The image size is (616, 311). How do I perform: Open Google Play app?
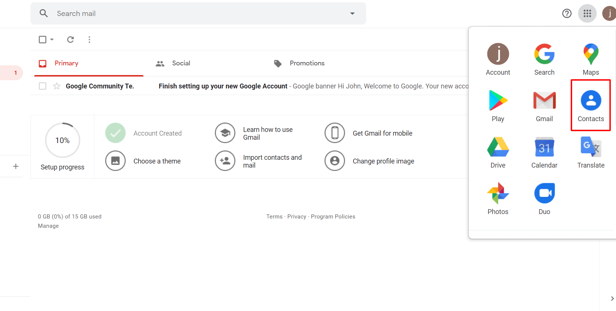pyautogui.click(x=498, y=106)
